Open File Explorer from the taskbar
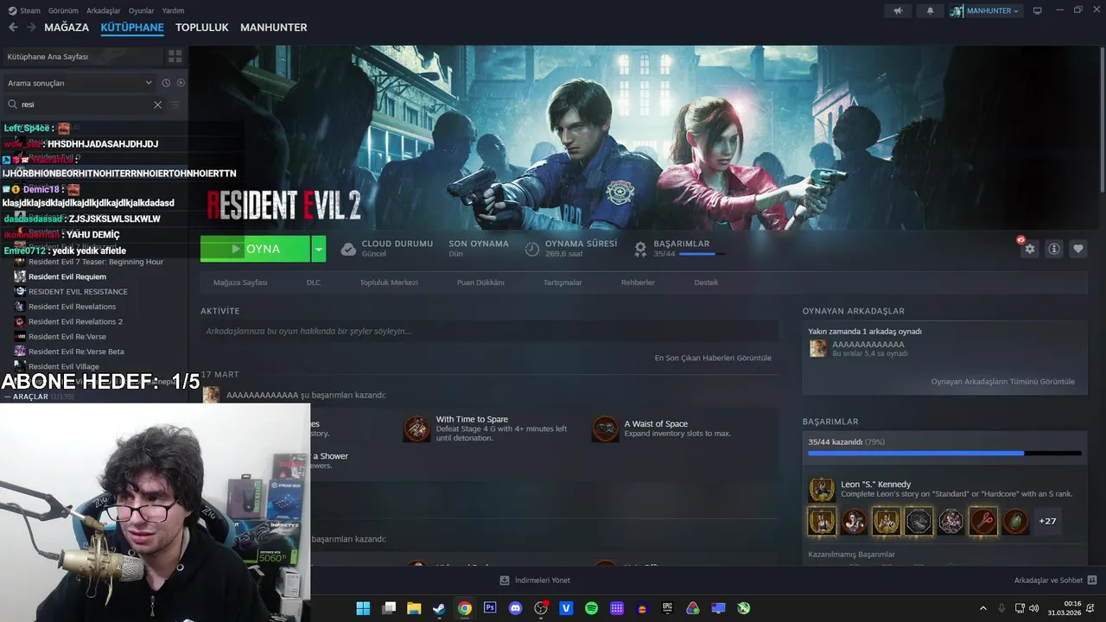This screenshot has height=622, width=1106. coord(414,608)
